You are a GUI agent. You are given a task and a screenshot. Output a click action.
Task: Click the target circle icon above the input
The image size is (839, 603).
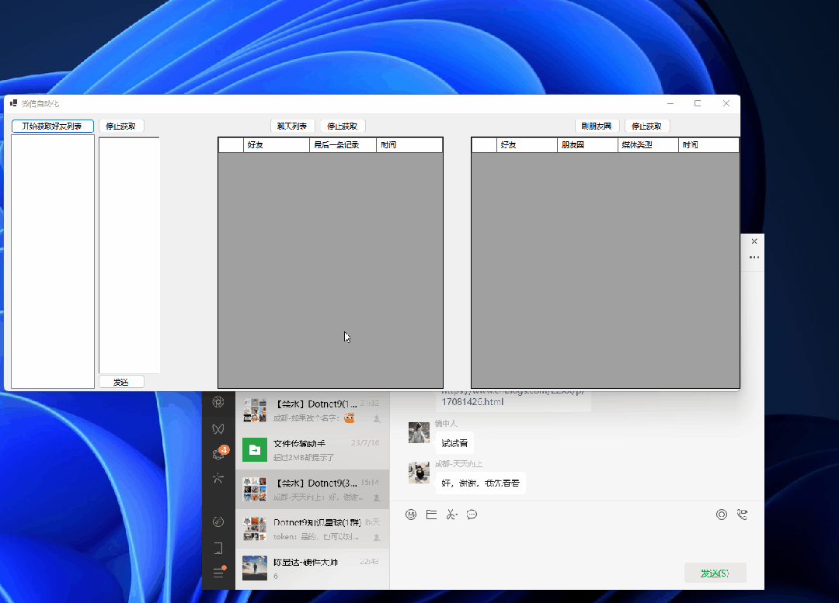(x=722, y=514)
